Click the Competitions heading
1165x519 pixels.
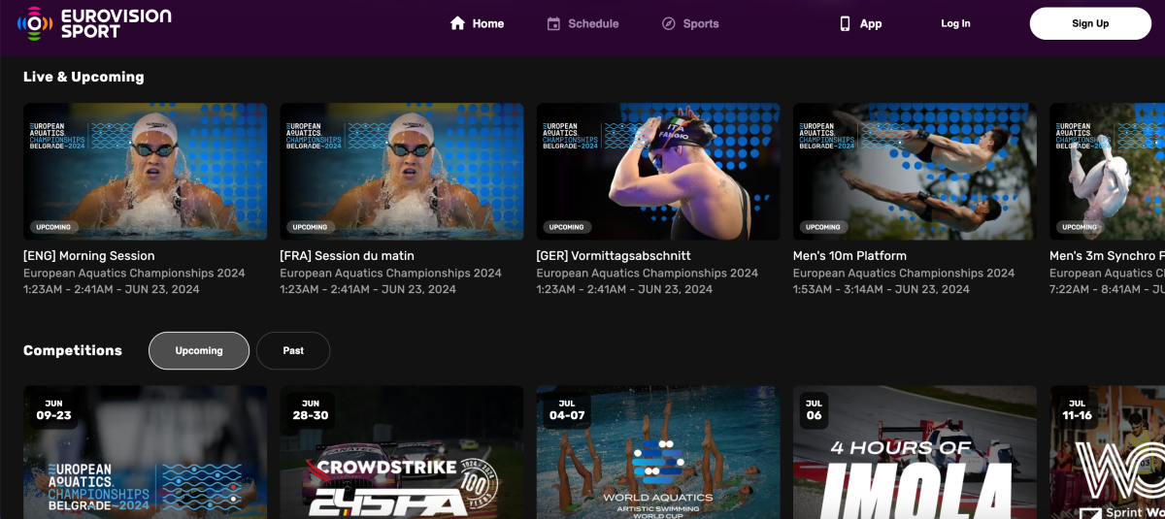(73, 350)
